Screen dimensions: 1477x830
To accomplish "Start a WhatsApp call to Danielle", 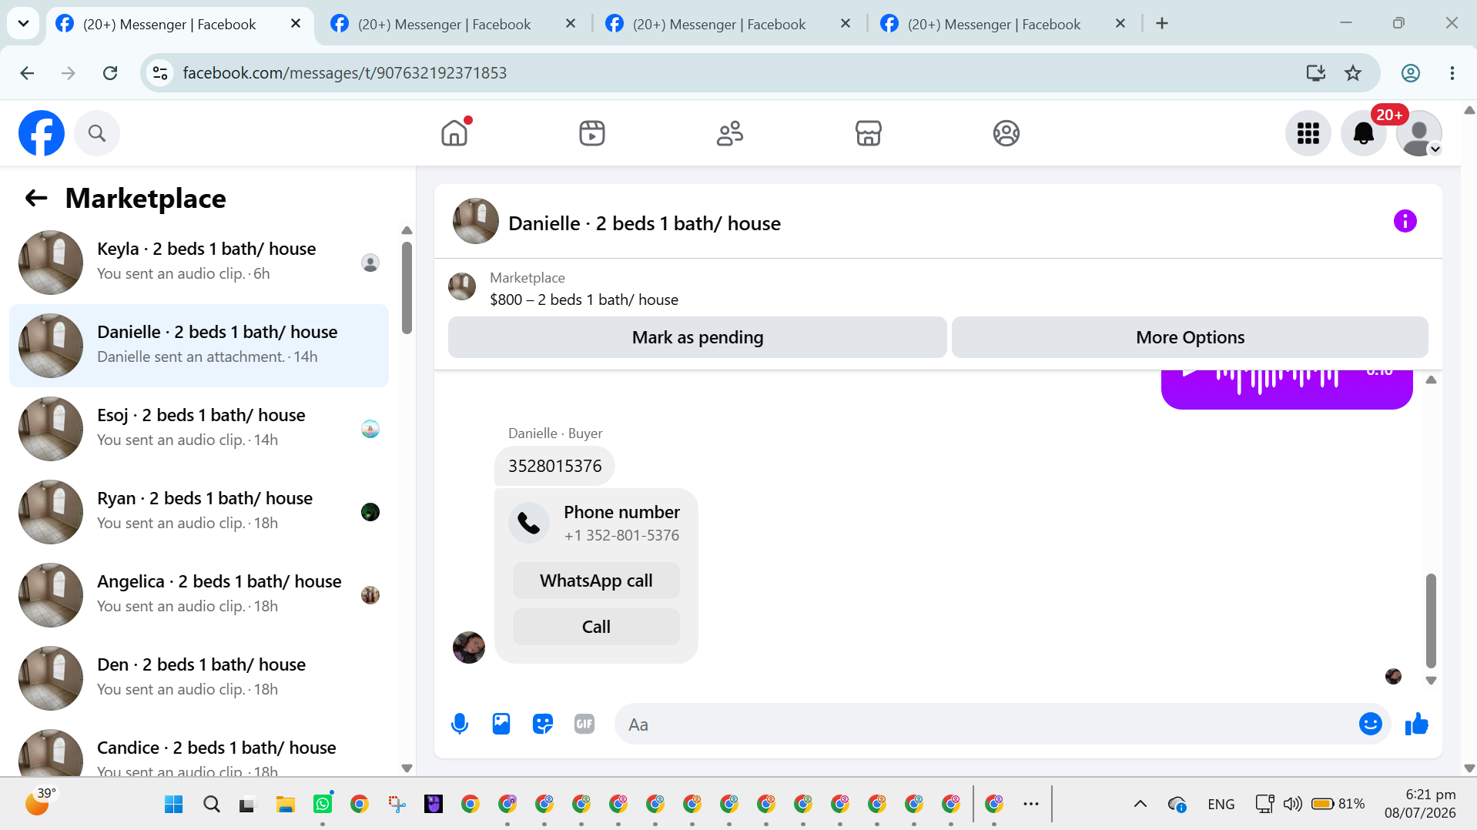I will click(x=596, y=581).
